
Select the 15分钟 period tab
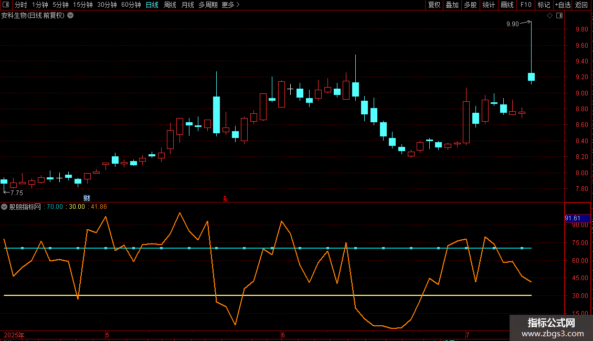(x=82, y=5)
